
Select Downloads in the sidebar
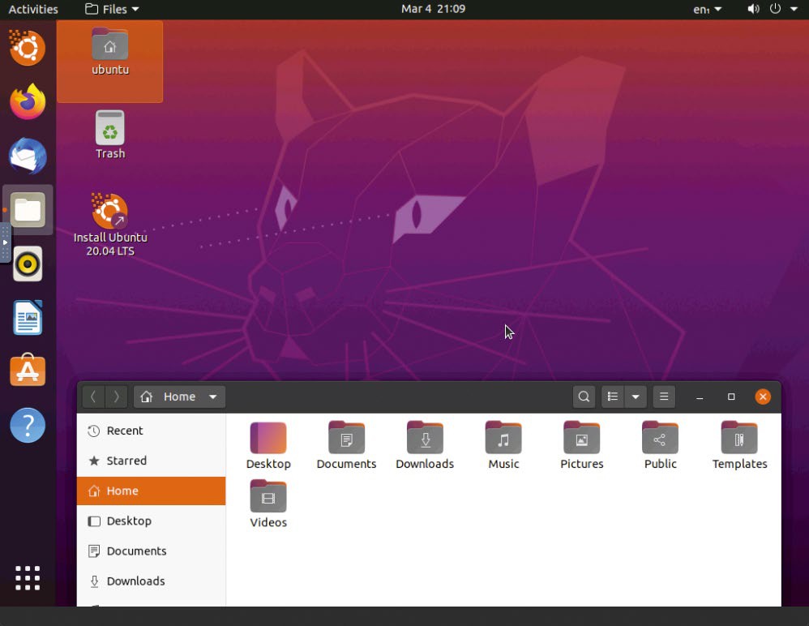point(151,581)
